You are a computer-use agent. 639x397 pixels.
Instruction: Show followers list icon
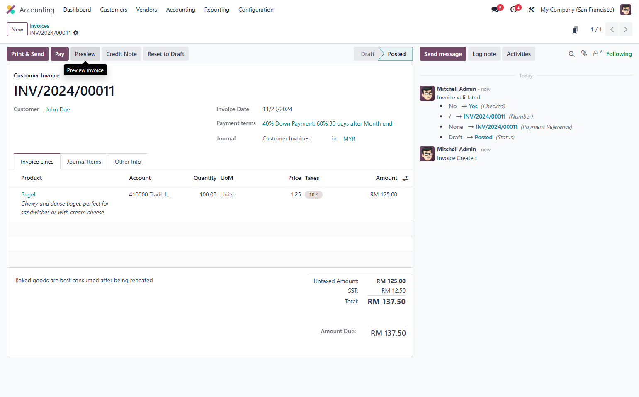point(597,53)
